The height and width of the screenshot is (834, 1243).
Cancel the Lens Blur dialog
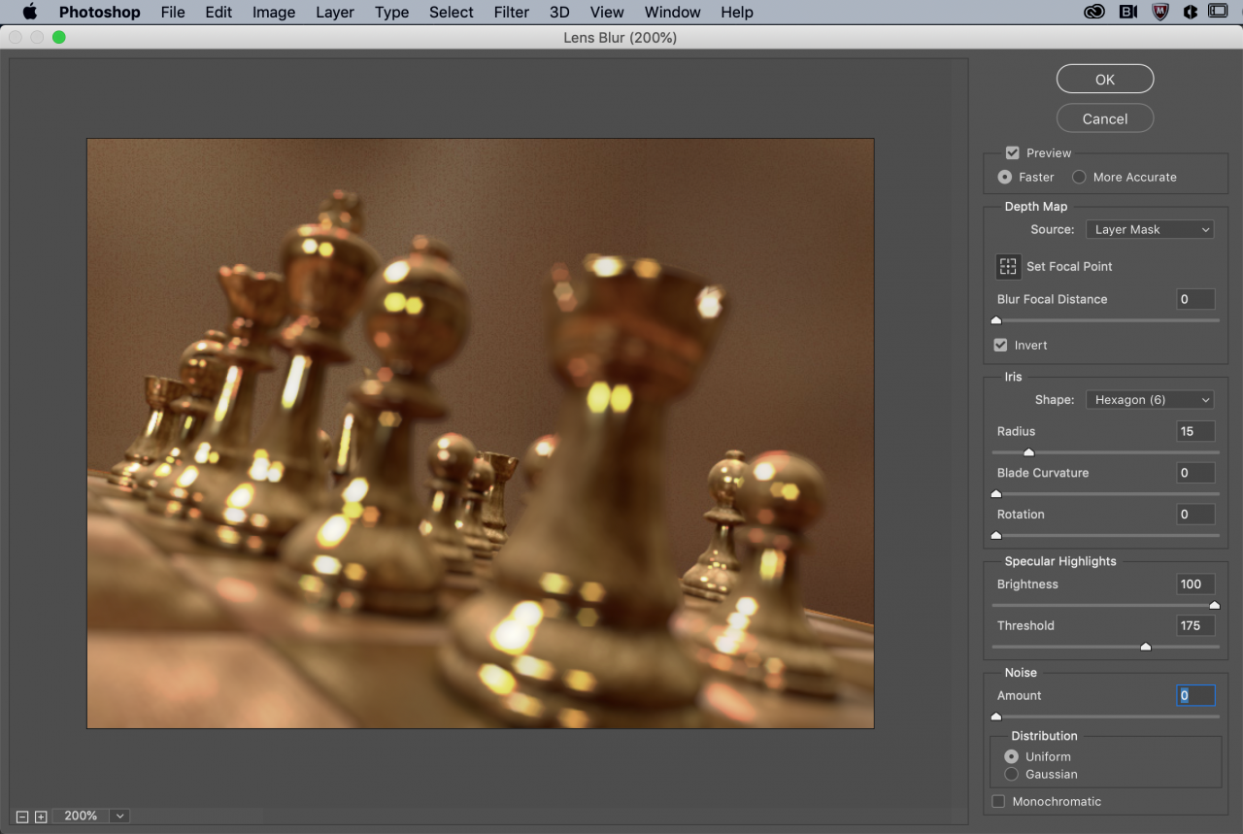tap(1104, 117)
